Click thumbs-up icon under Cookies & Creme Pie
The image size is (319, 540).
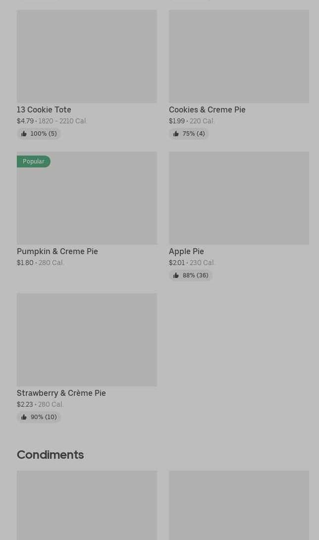(176, 134)
